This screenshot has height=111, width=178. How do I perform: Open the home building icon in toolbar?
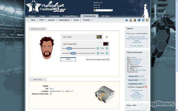click(126, 20)
